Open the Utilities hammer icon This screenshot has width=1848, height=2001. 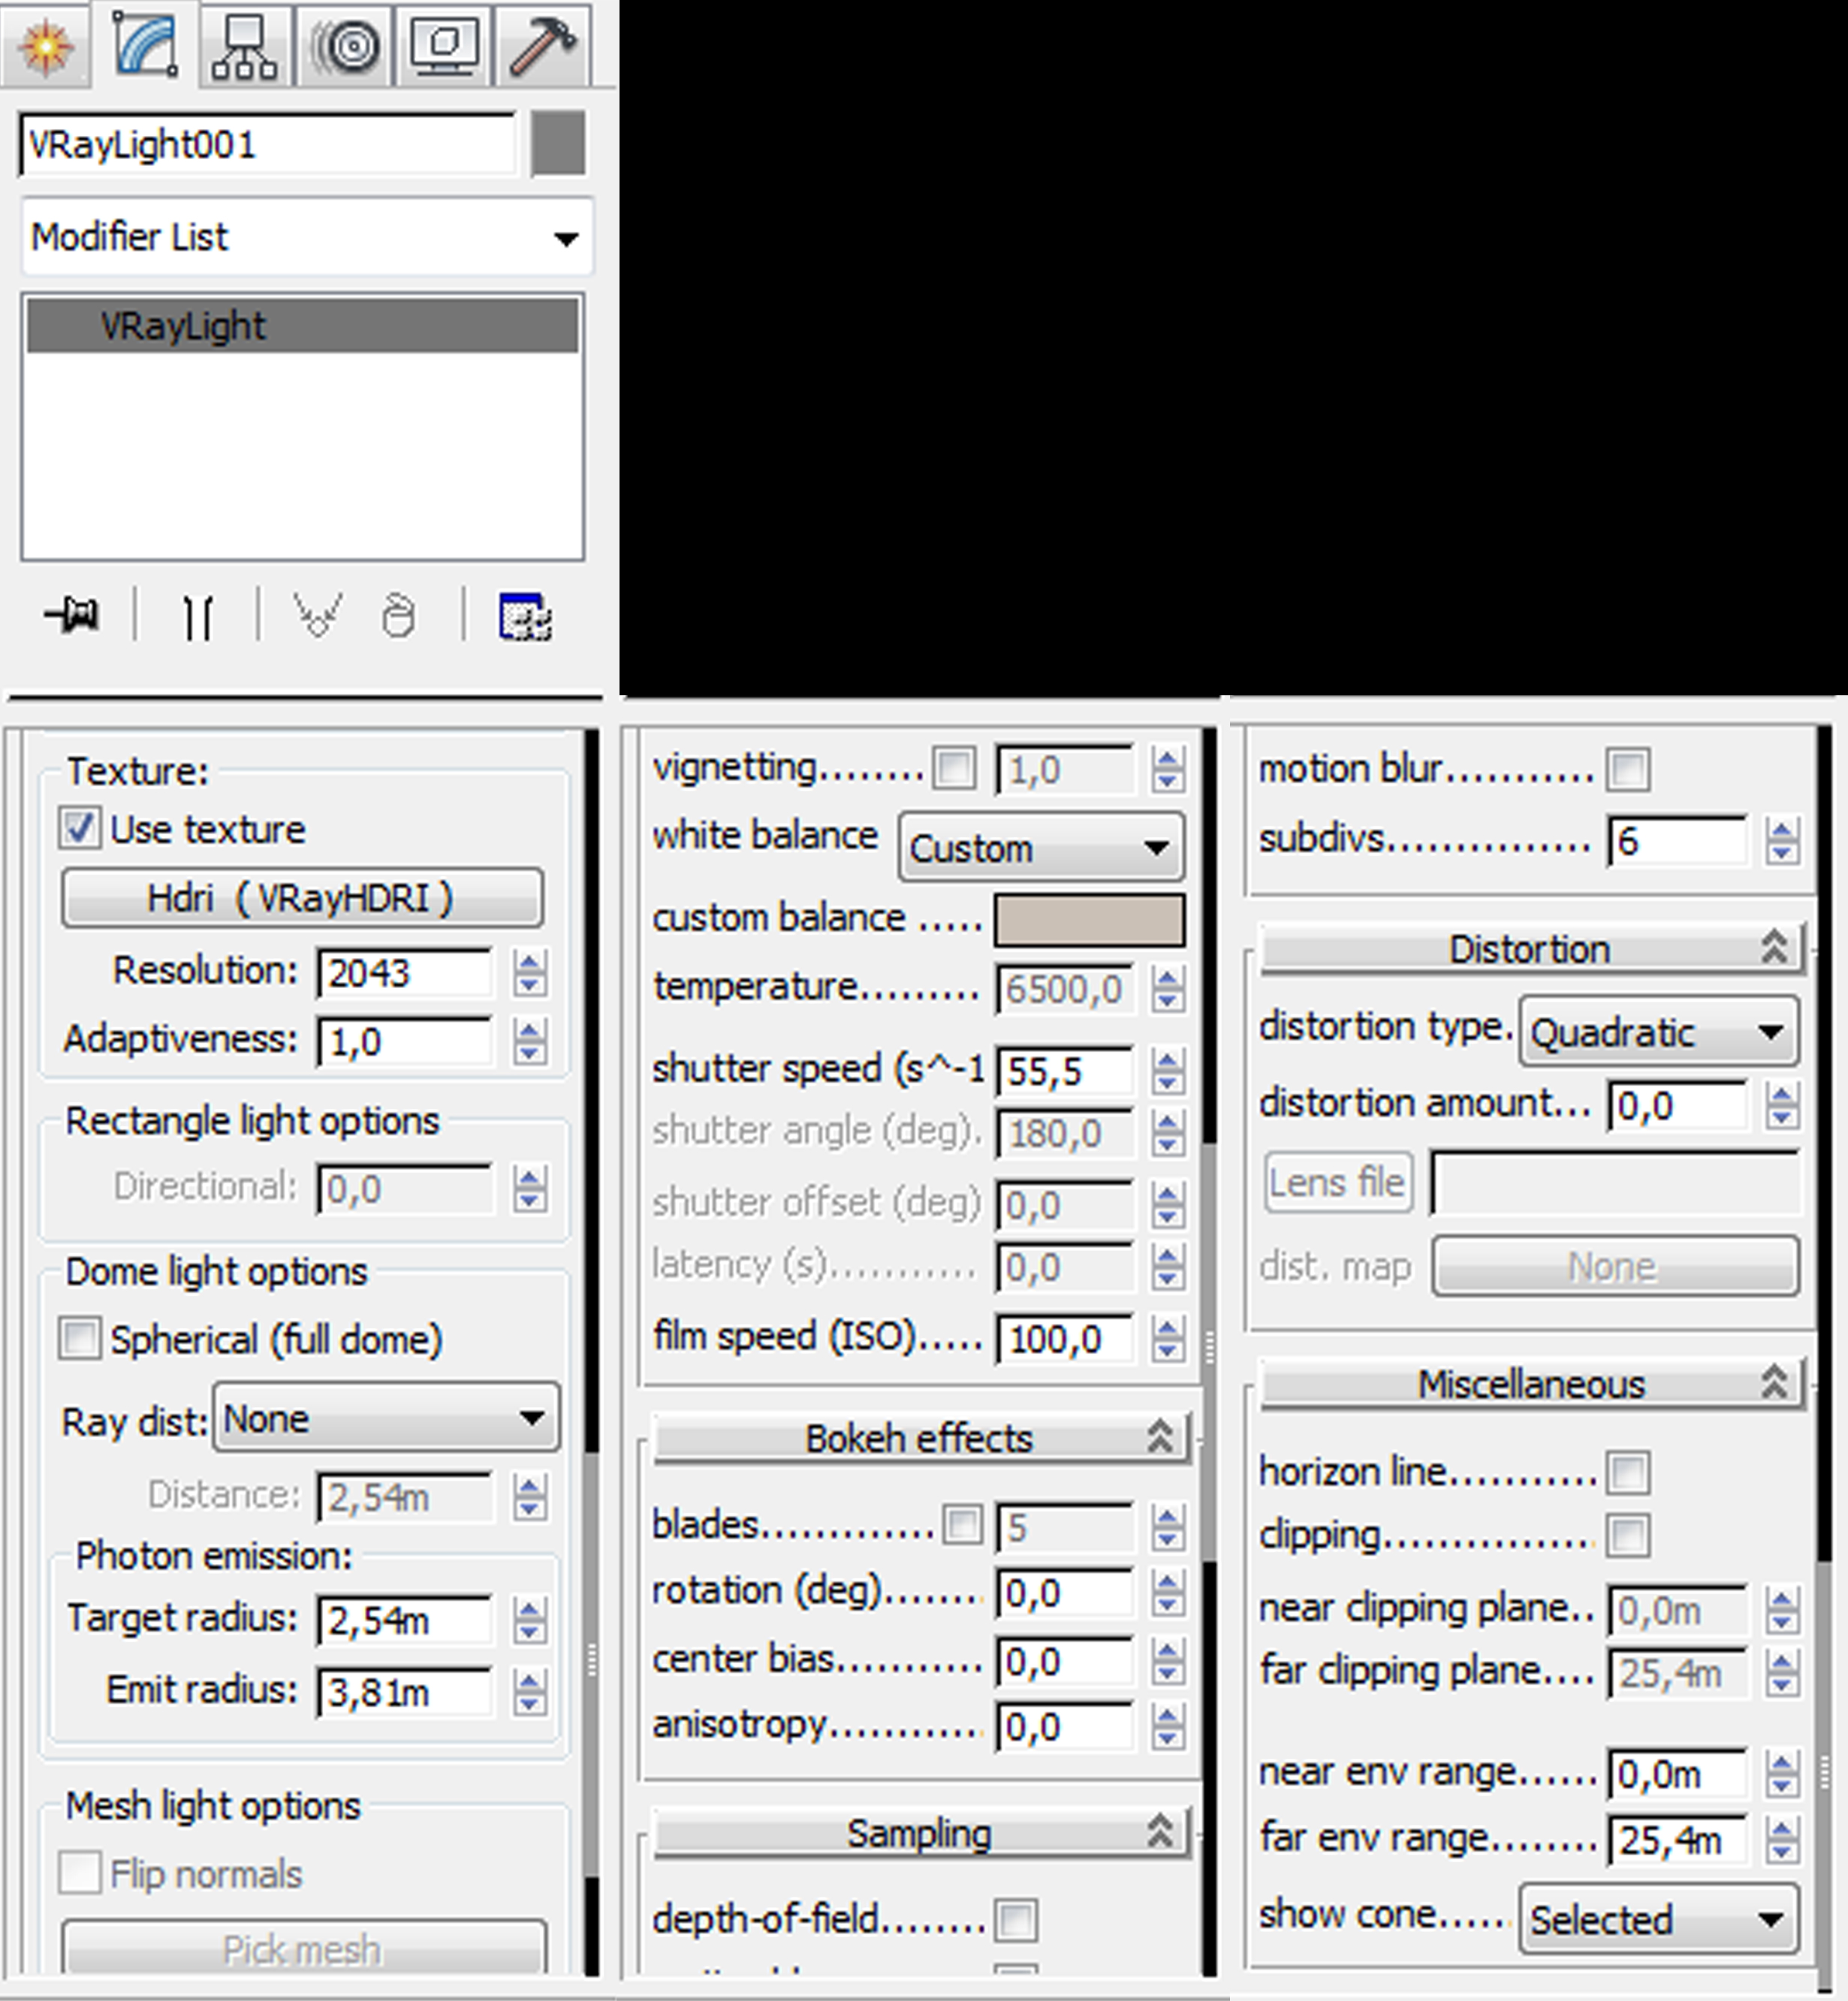click(542, 45)
